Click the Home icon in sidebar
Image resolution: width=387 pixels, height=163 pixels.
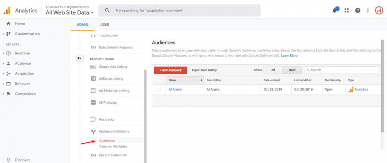(8, 24)
